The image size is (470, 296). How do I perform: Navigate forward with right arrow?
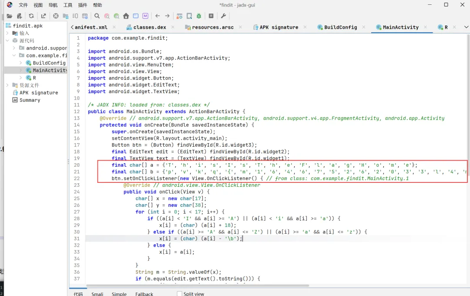(167, 16)
